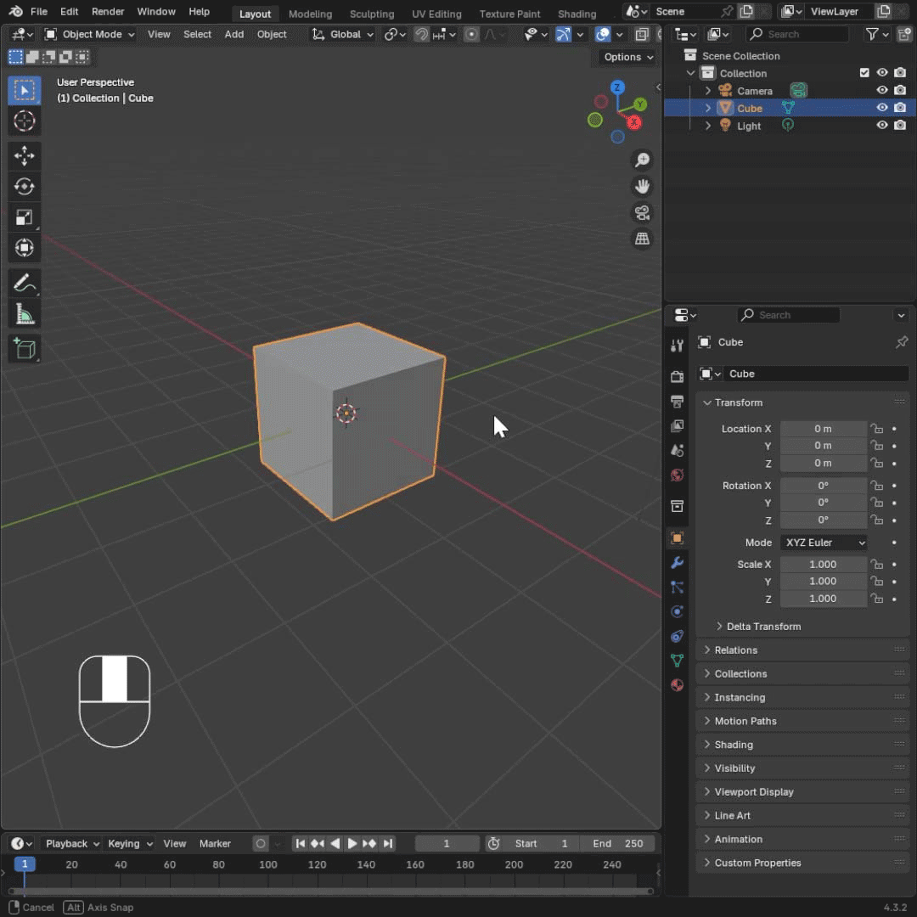Screen dimensions: 917x917
Task: Click the Options button in viewport
Action: tap(627, 57)
